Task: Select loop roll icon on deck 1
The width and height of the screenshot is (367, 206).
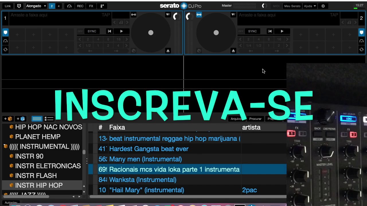Action: click(x=5, y=50)
